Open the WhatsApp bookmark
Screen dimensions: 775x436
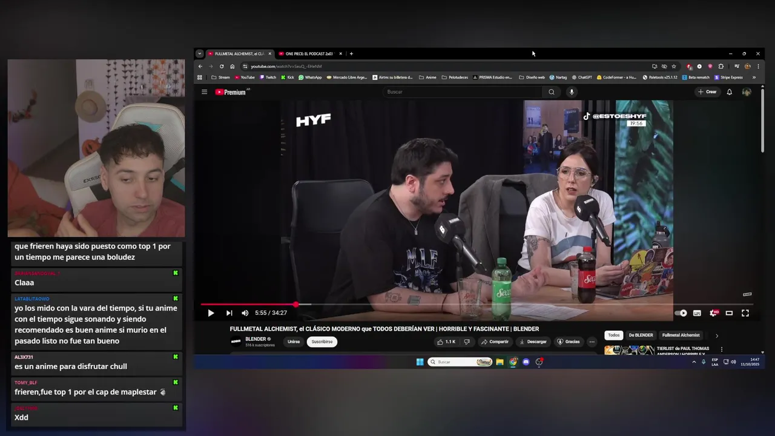click(310, 78)
